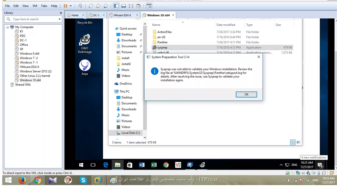Enter full screen mode icon

[131, 6]
